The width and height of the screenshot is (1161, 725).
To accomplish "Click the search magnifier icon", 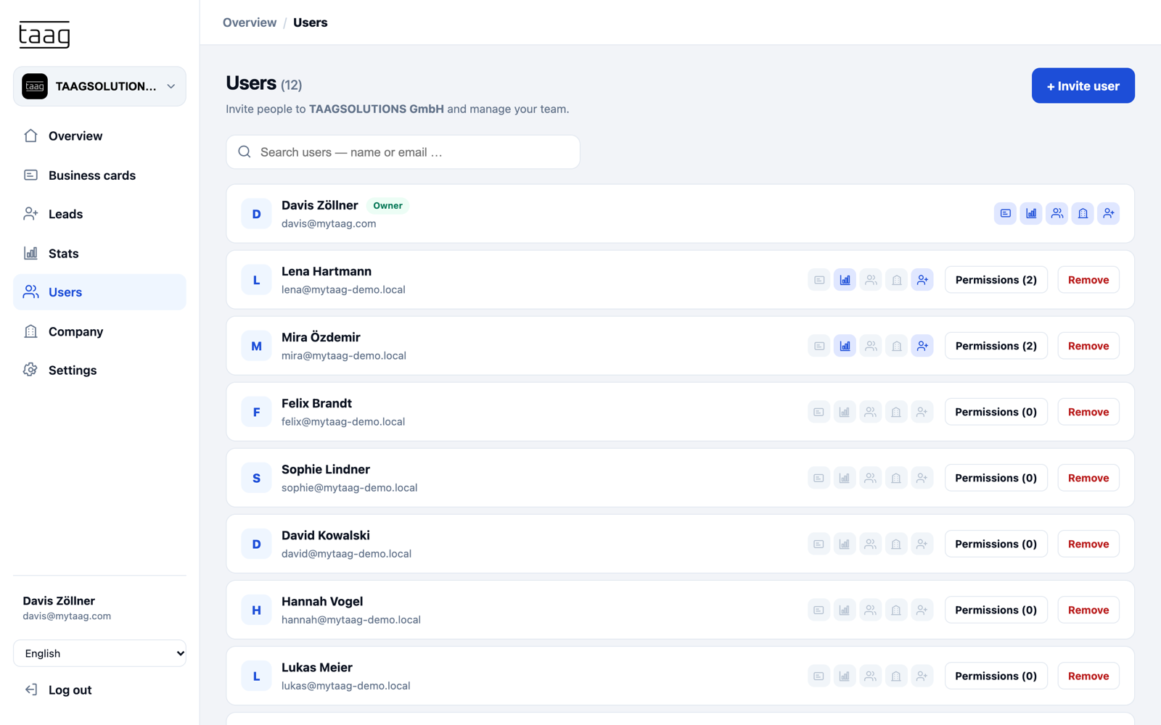I will coord(245,152).
